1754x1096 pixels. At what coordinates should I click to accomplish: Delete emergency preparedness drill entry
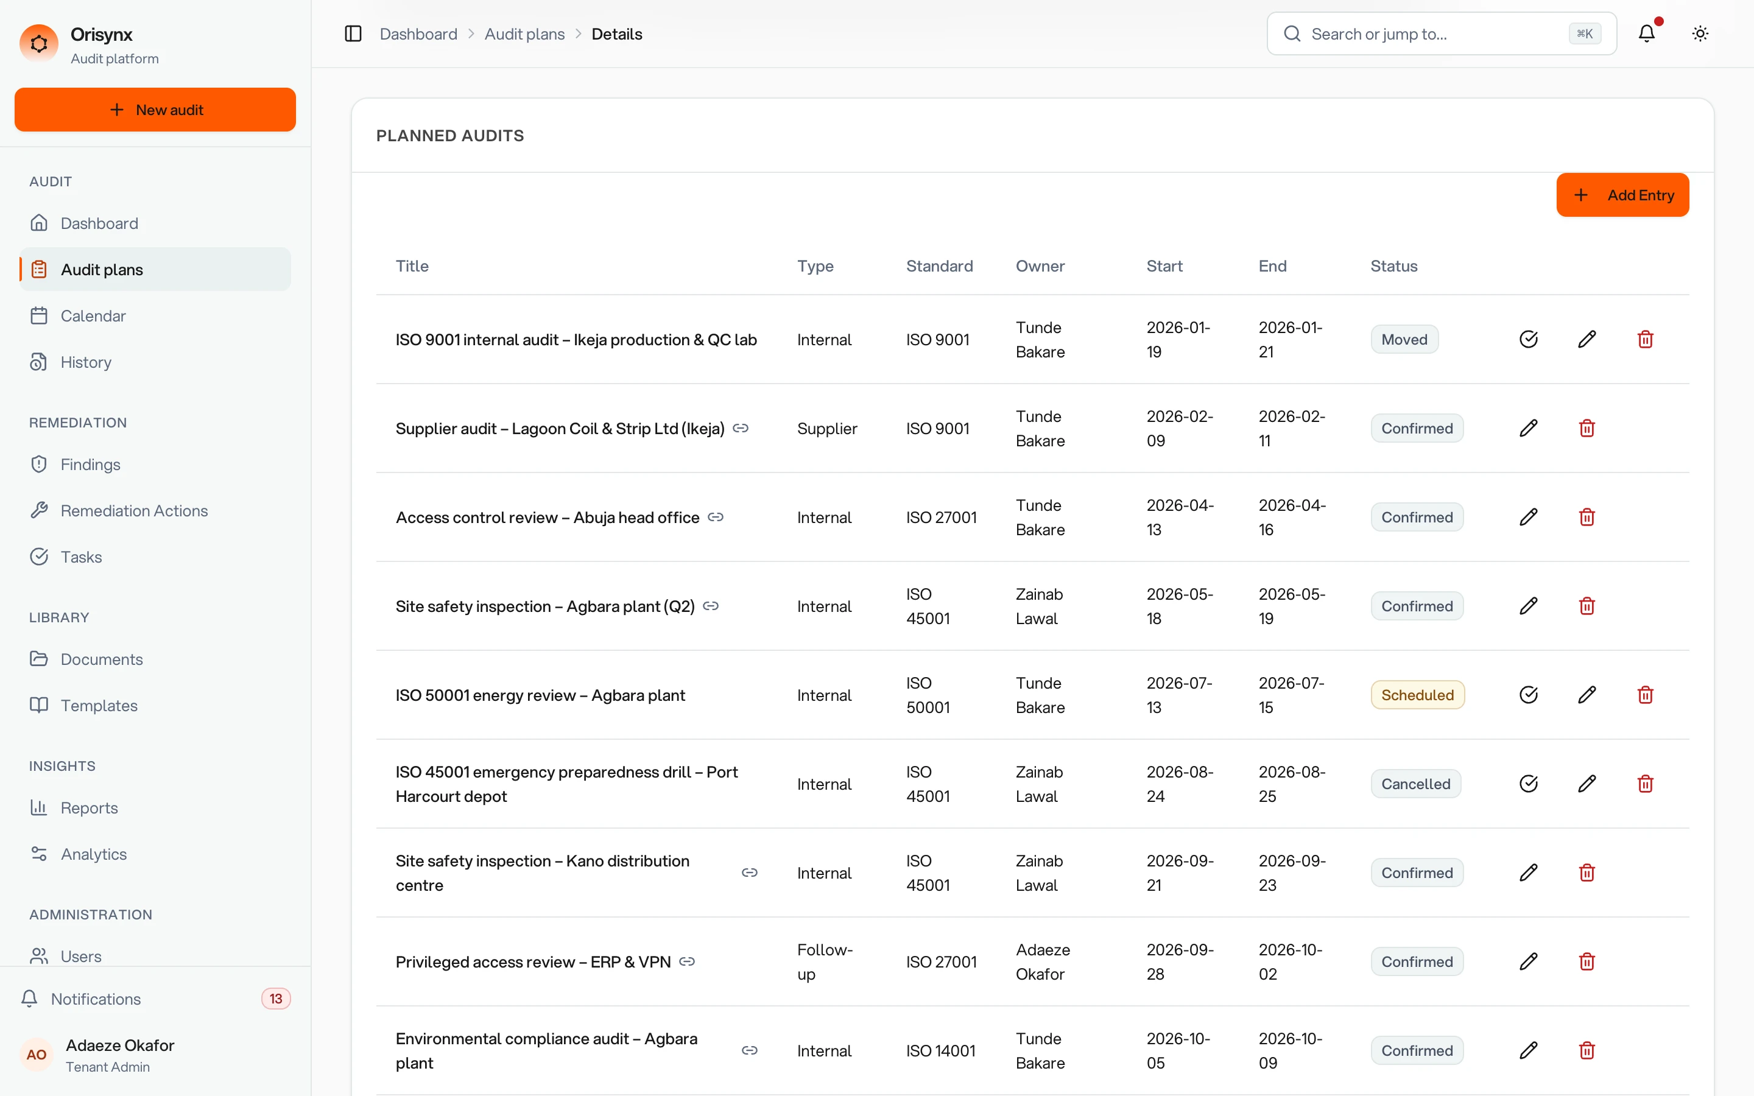(x=1645, y=784)
